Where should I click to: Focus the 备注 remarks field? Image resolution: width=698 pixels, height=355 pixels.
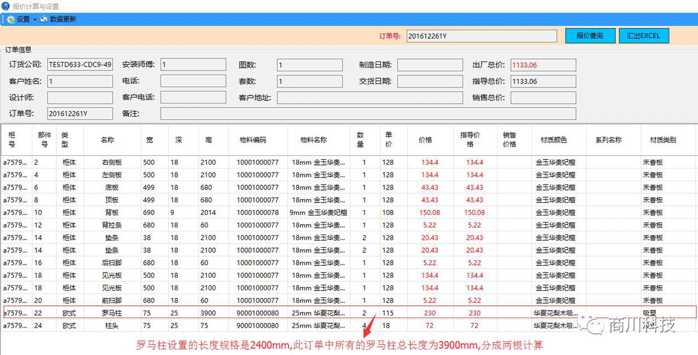point(368,113)
